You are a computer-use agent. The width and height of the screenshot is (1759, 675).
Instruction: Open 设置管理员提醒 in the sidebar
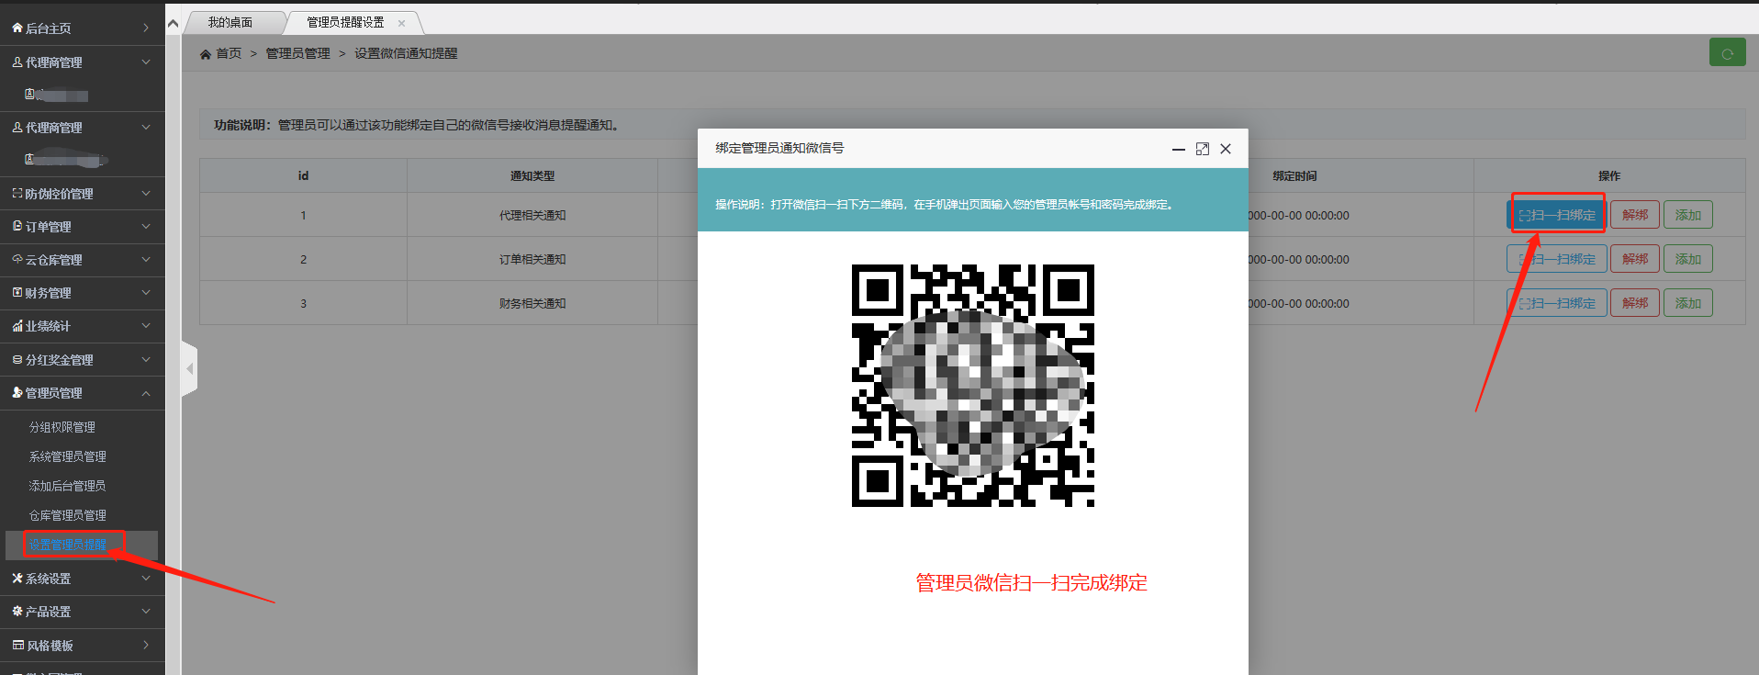pyautogui.click(x=68, y=545)
